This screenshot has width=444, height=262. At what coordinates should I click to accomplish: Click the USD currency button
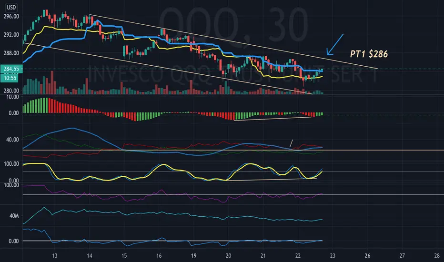coord(11,7)
